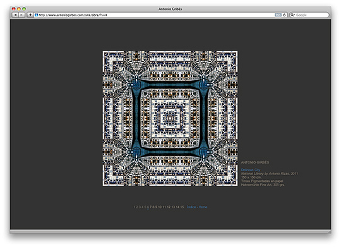Viewport: 341px width, 247px height.
Task: Open the Delirious City link
Action: [x=251, y=170]
